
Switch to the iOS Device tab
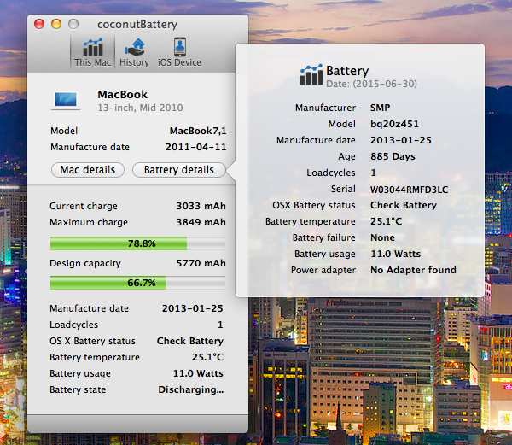coord(179,52)
